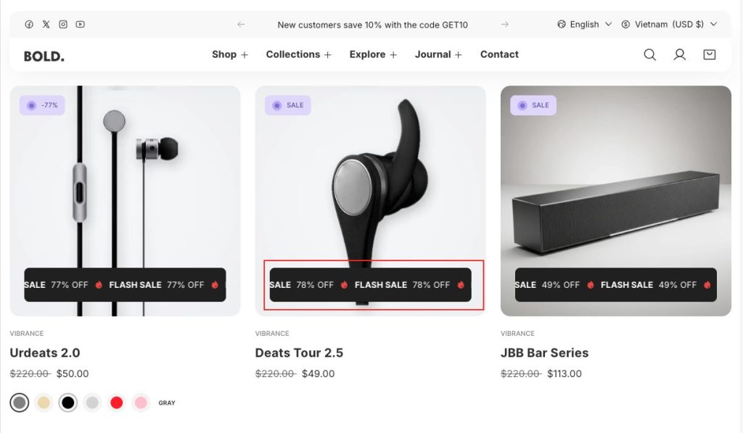The height and width of the screenshot is (433, 743).
Task: Click the next announcement arrow
Action: (x=504, y=25)
